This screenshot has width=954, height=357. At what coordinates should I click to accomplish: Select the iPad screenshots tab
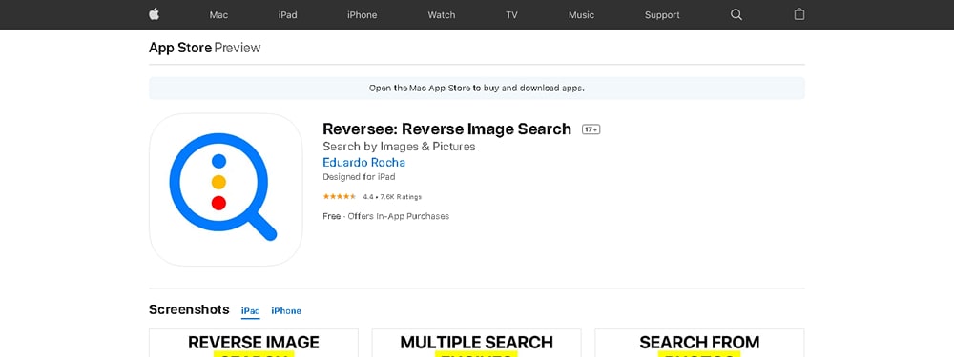pos(250,311)
